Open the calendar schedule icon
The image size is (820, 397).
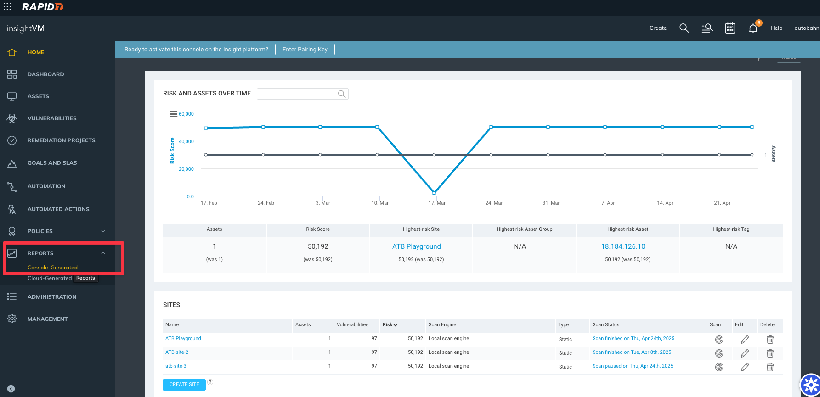[730, 28]
